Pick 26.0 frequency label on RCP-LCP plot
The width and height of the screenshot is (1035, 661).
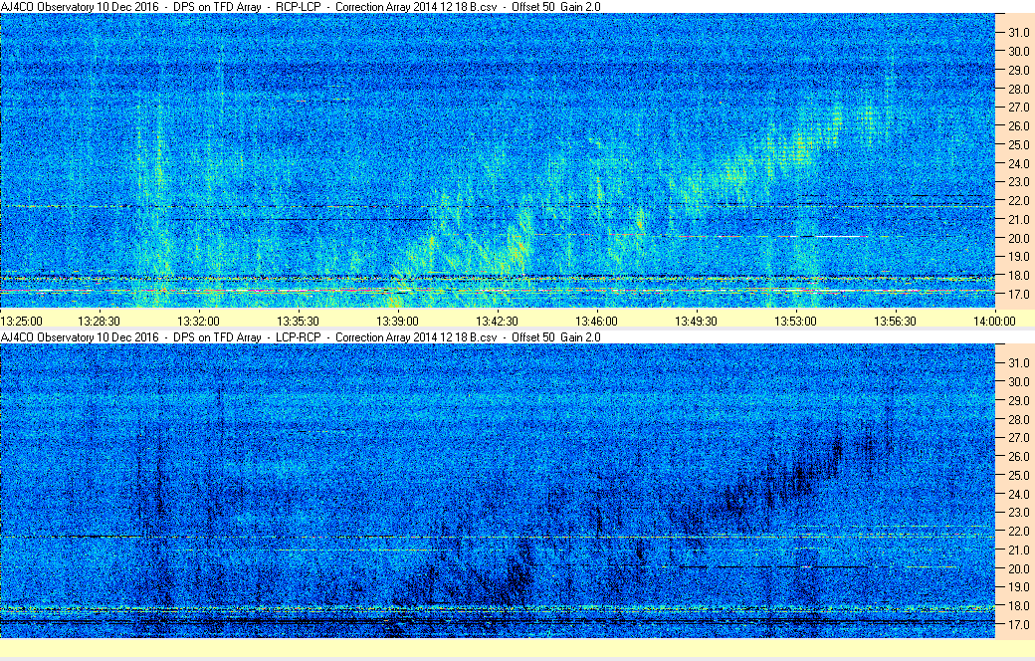(x=1018, y=126)
